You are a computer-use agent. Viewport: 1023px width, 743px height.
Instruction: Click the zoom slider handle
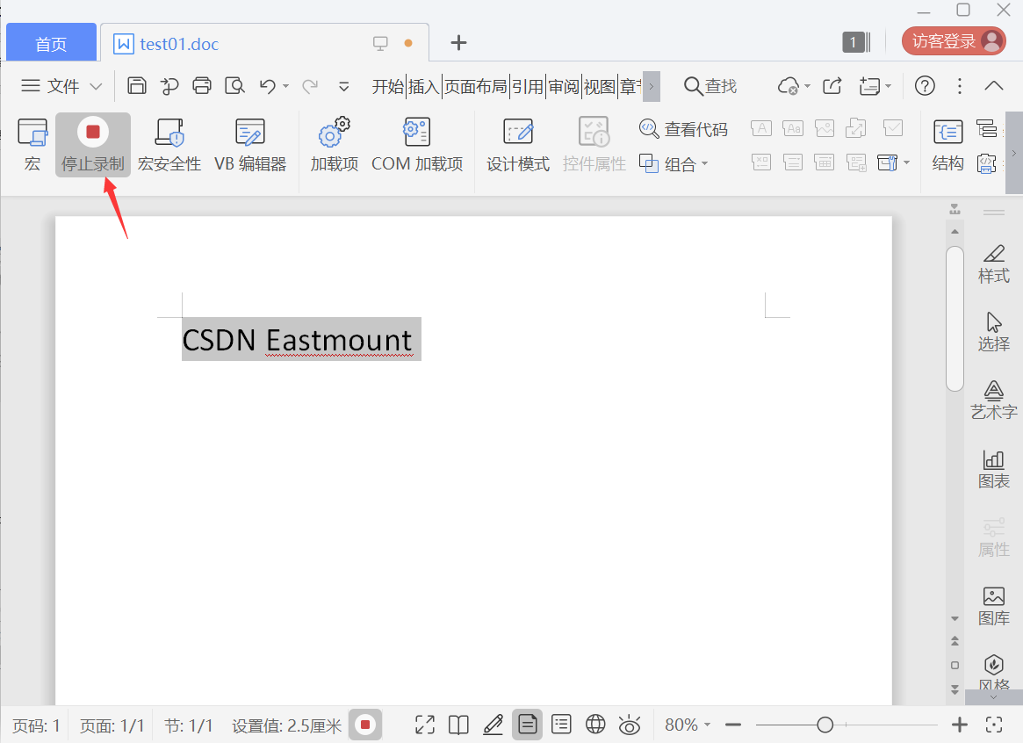tap(825, 725)
